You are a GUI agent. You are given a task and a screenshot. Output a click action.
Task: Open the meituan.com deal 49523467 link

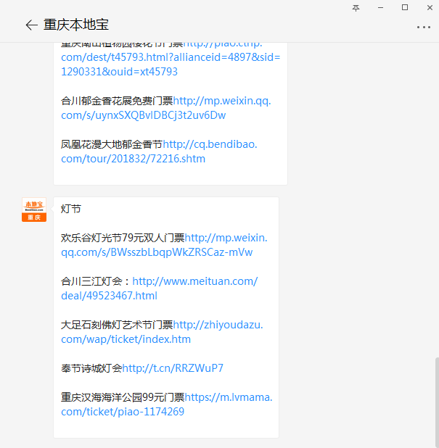tap(160, 289)
